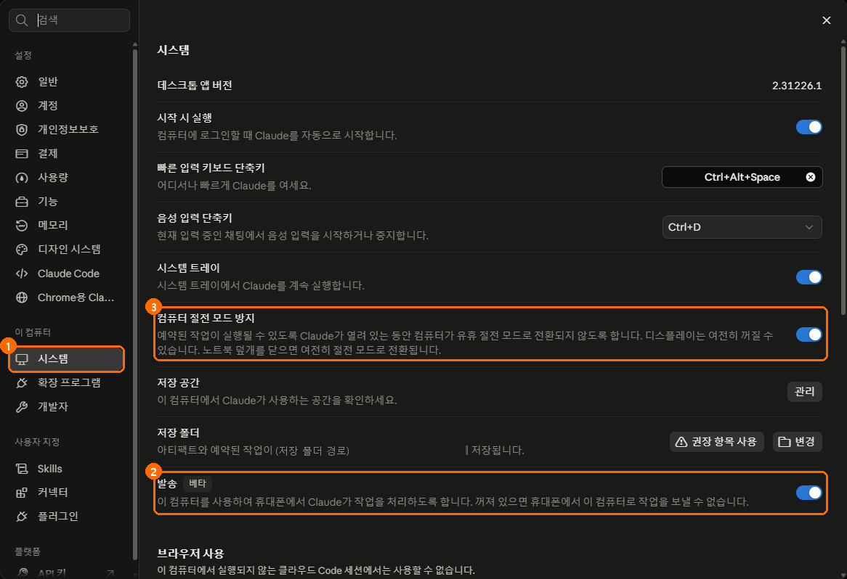The height and width of the screenshot is (579, 847).
Task: Click the gear icon beside 일반
Action: coord(22,81)
